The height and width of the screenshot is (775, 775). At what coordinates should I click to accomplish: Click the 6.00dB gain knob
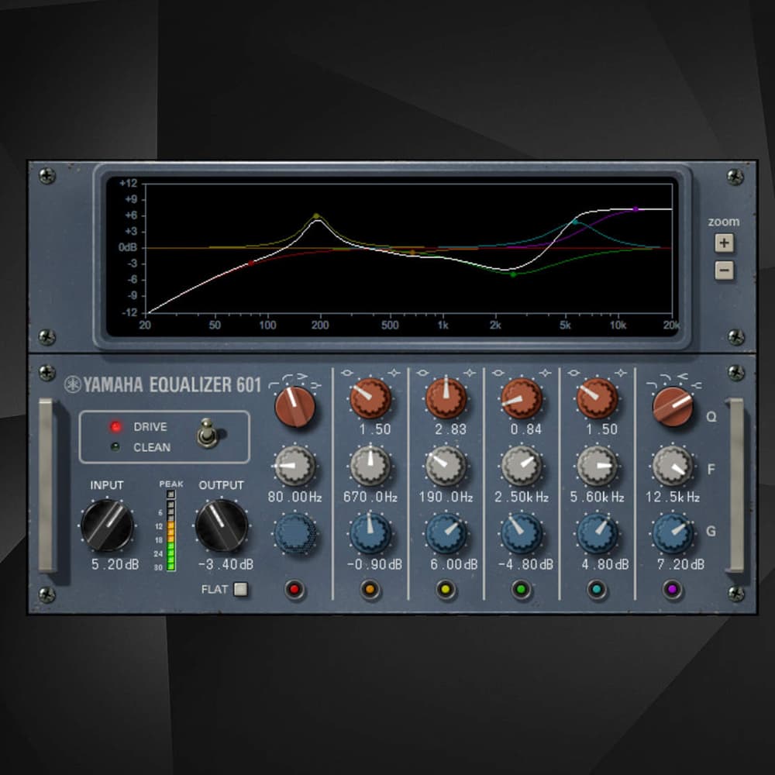446,533
